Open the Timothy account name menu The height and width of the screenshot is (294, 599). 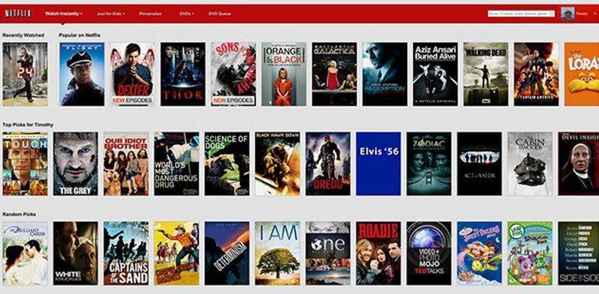pyautogui.click(x=582, y=13)
